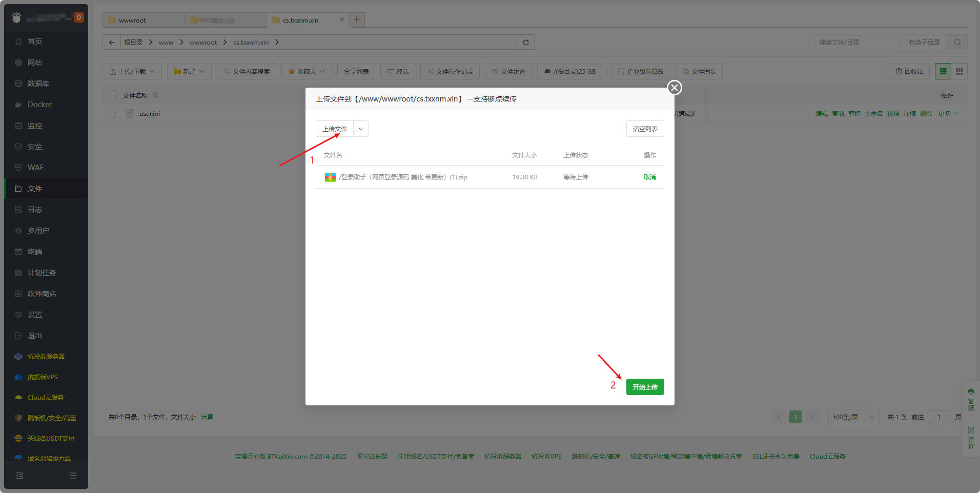Screen dimensions: 980x493
Task: Expand the 新建 dropdown menu
Action: click(189, 71)
